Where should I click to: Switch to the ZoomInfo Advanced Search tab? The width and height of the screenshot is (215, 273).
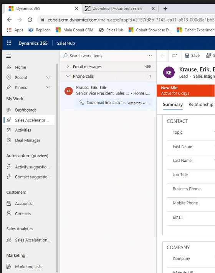[117, 8]
